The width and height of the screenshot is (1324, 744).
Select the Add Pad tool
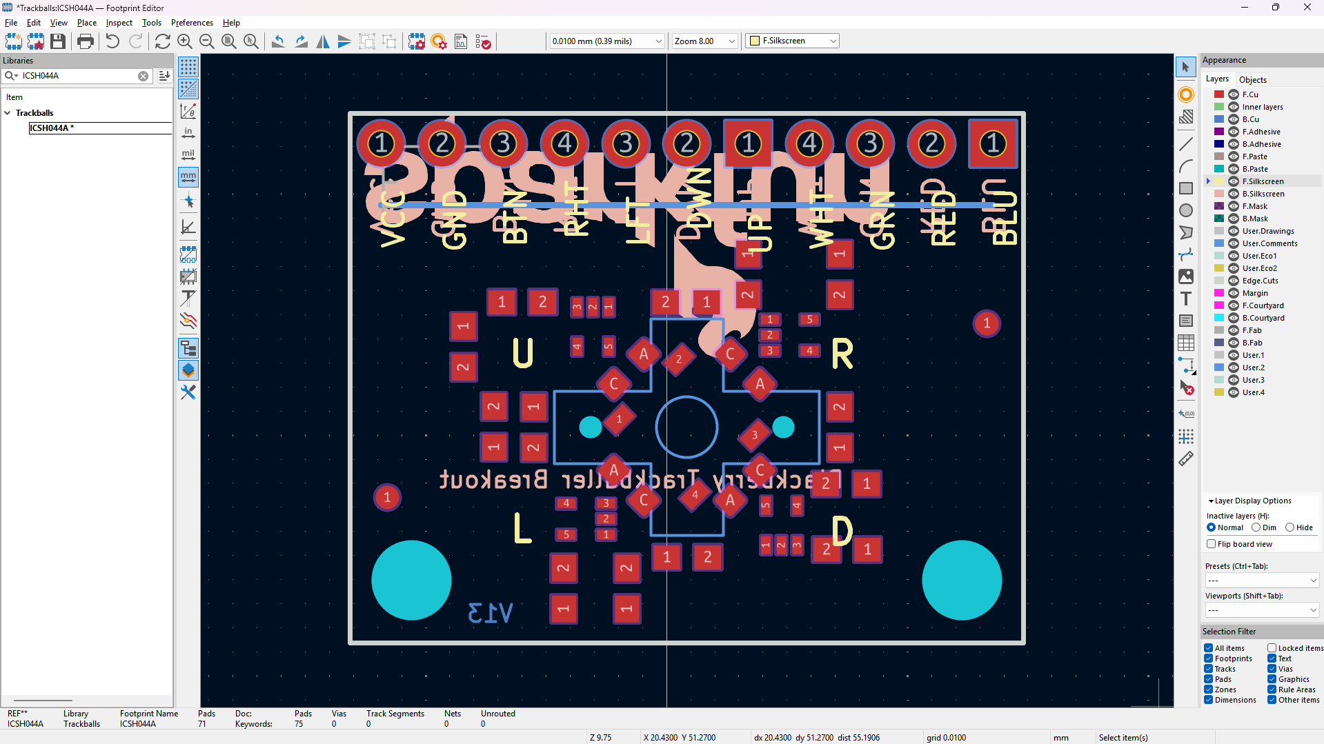click(1187, 94)
